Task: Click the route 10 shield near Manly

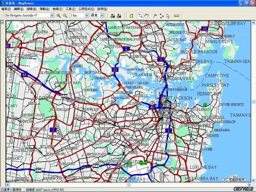Action: pyautogui.click(x=204, y=28)
